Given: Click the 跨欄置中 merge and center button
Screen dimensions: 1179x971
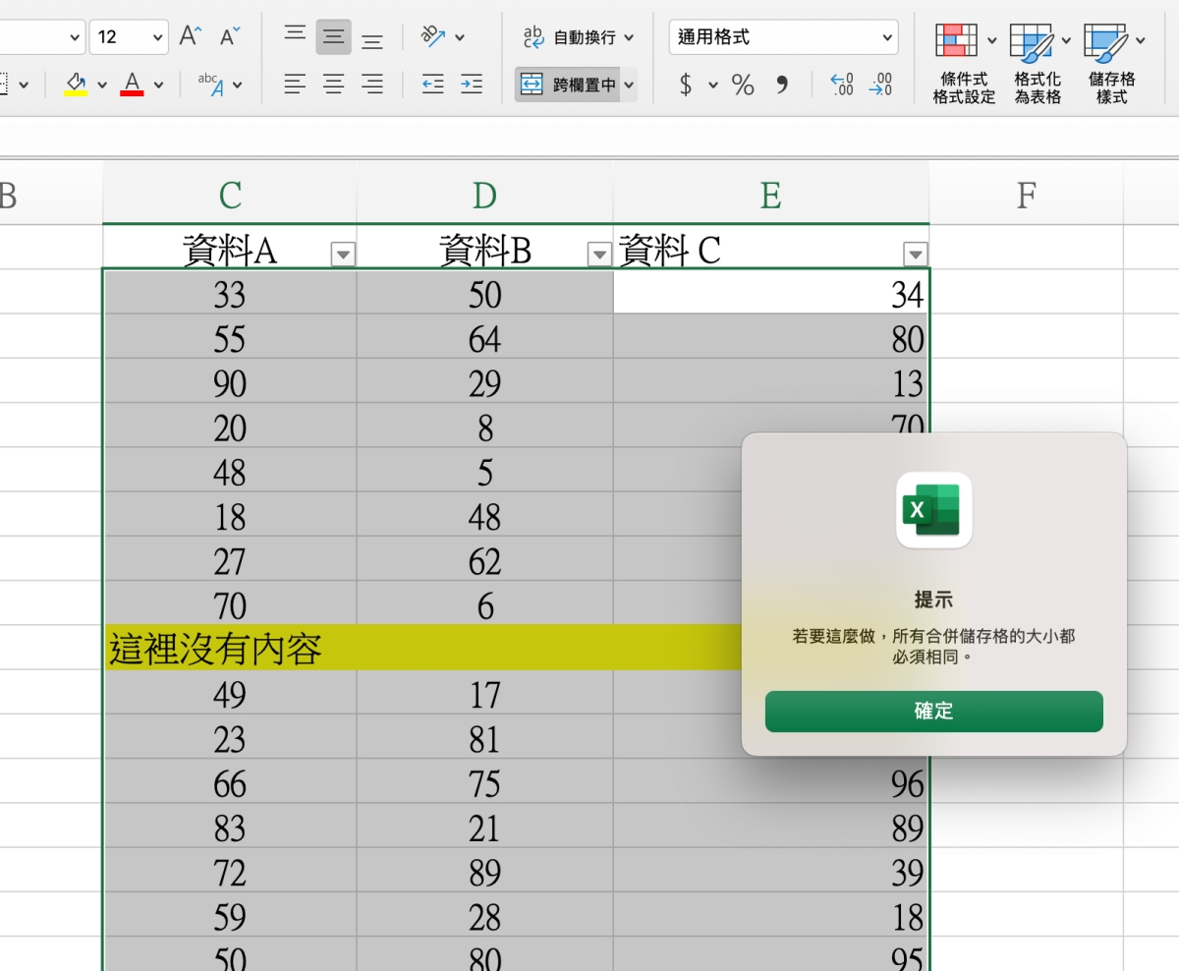Looking at the screenshot, I should pyautogui.click(x=567, y=86).
